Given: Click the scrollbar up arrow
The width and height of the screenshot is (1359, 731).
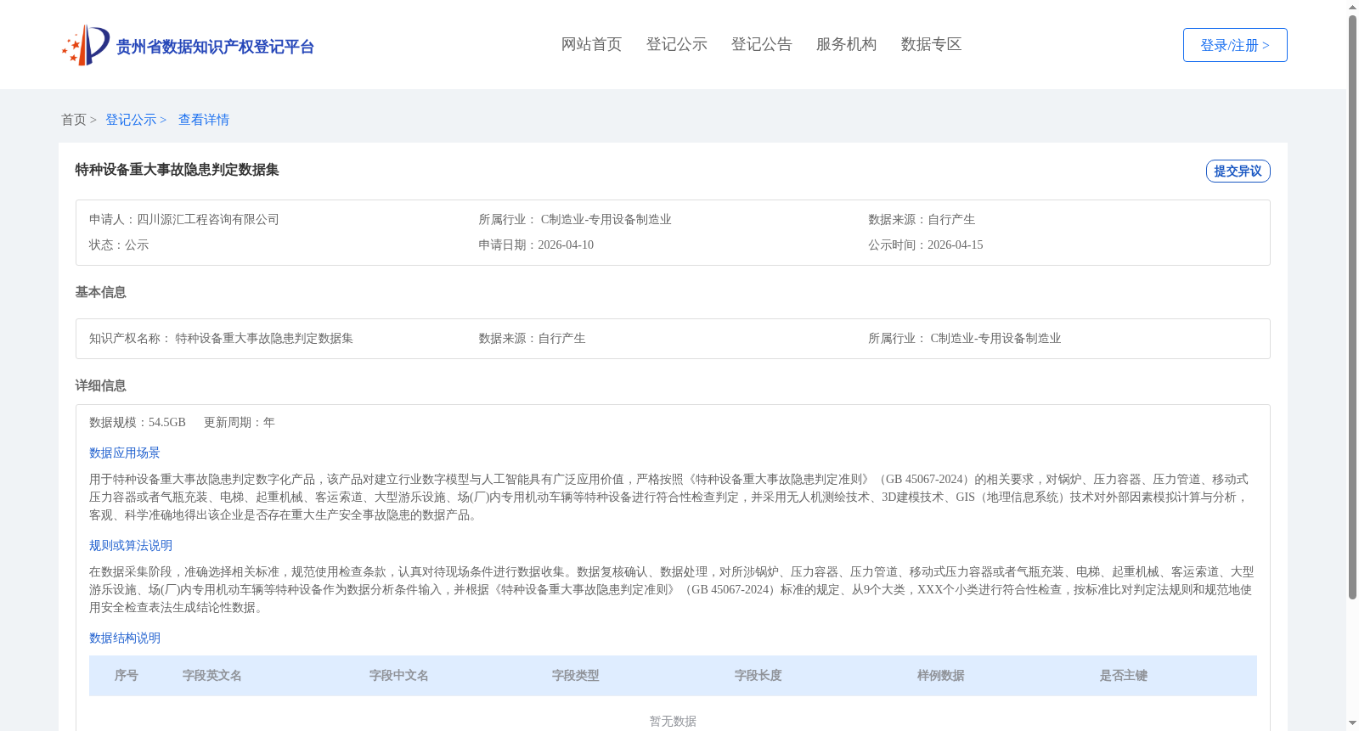Looking at the screenshot, I should click(1352, 7).
